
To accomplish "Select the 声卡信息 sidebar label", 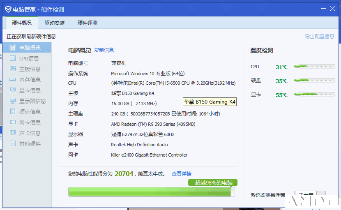I will coord(30,133).
